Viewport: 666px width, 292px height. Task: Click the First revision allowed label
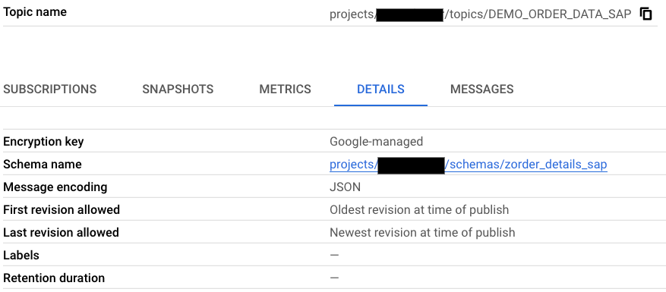[x=62, y=209]
